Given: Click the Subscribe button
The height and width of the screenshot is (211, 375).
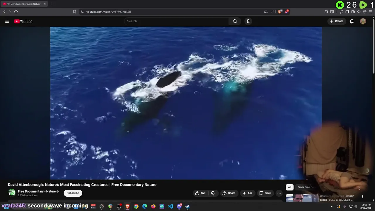Looking at the screenshot, I should click(x=73, y=193).
